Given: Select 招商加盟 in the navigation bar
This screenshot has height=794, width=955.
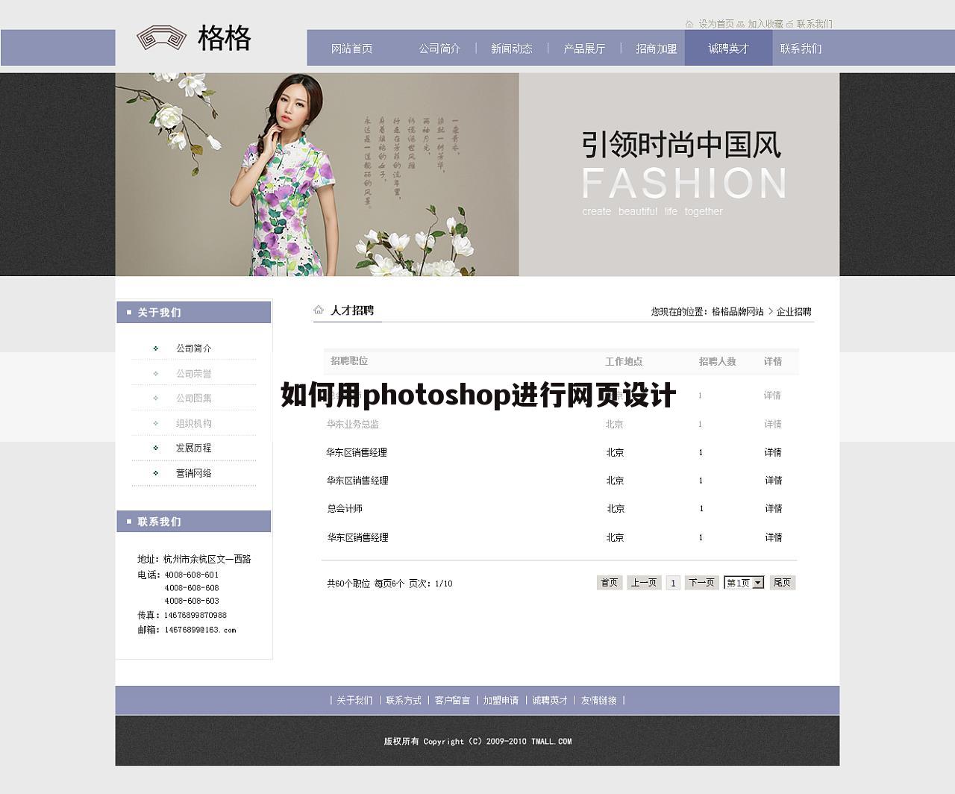Looking at the screenshot, I should pyautogui.click(x=657, y=49).
